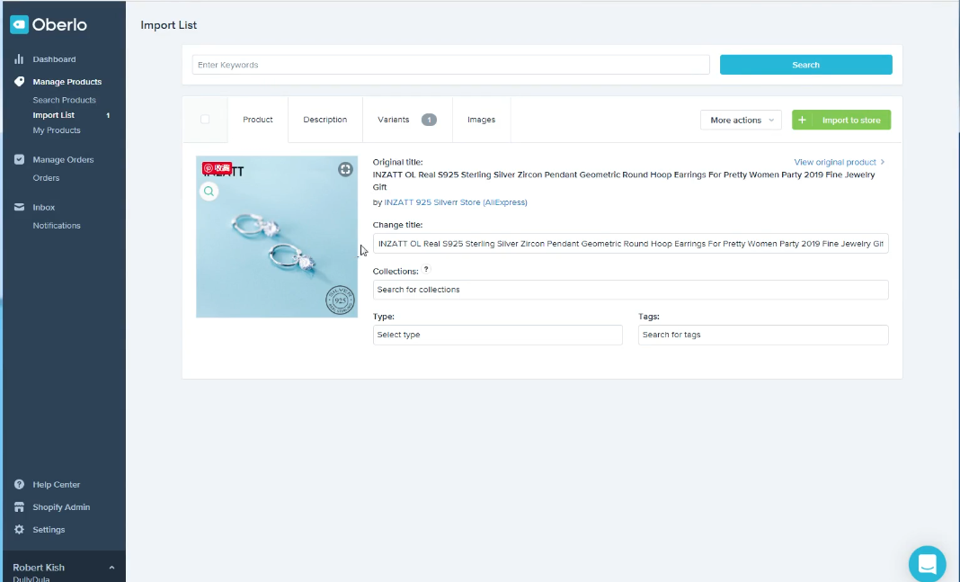
Task: Click the Import to store button
Action: [x=841, y=121]
